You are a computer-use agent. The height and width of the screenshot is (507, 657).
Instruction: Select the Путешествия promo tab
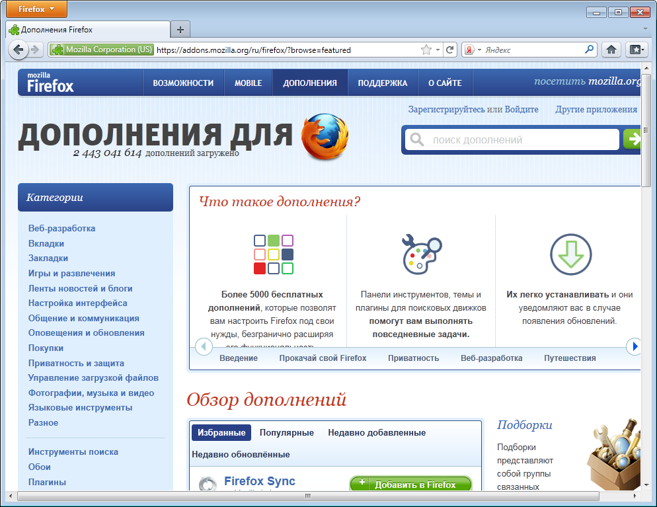tap(570, 358)
